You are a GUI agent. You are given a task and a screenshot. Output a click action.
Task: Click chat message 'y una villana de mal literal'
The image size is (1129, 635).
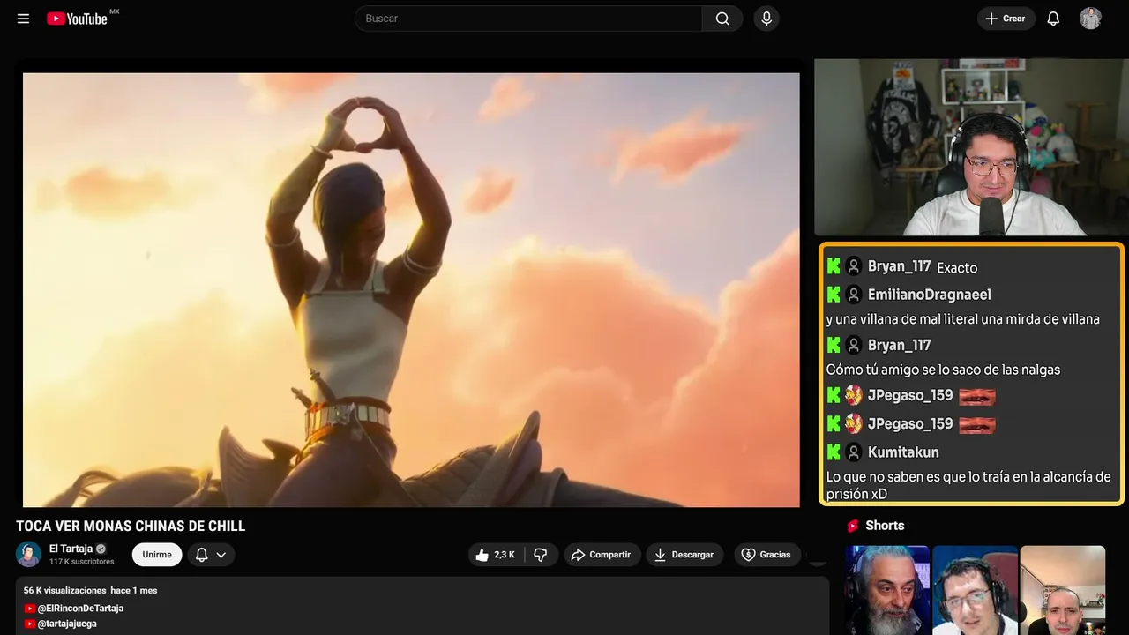click(x=963, y=319)
